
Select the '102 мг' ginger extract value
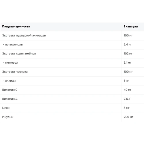tap(128, 54)
